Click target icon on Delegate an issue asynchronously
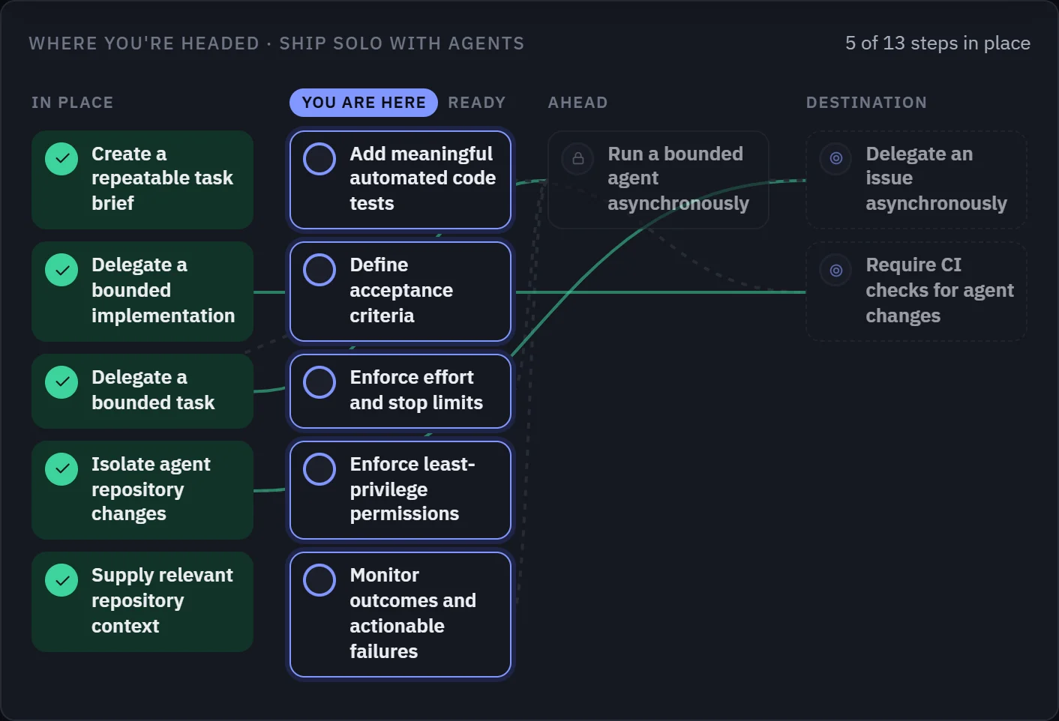 835,159
